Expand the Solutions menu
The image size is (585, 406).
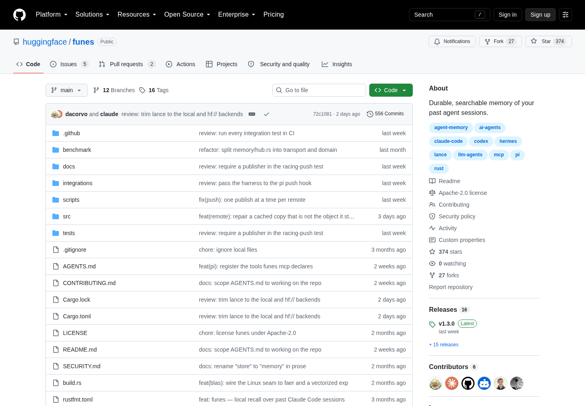[x=93, y=15]
